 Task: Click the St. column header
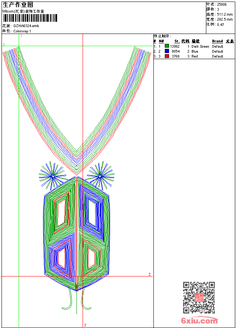click(x=177, y=41)
